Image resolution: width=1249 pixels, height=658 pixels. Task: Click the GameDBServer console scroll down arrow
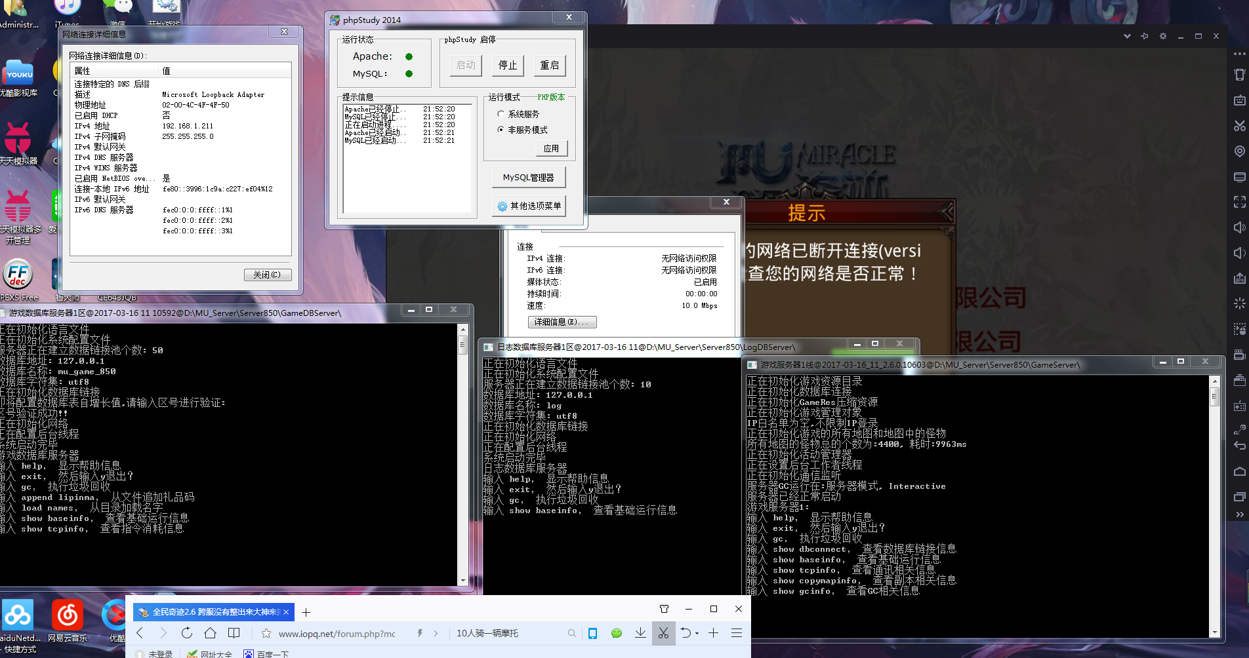(462, 581)
